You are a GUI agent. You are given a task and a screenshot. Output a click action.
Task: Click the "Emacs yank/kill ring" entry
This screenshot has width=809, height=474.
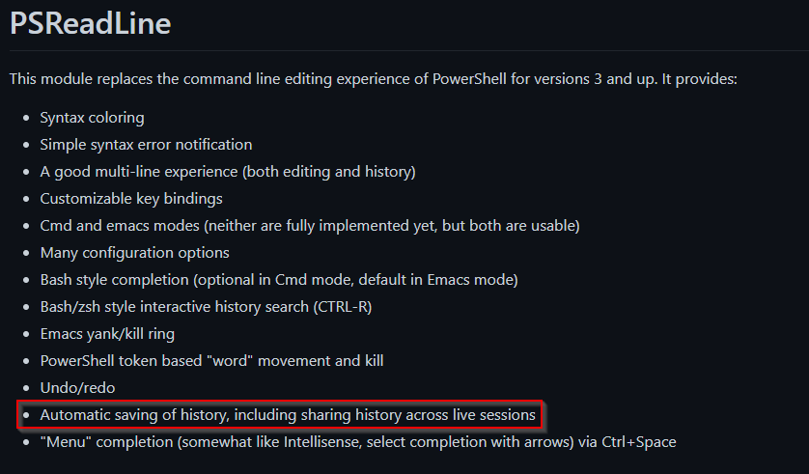point(108,334)
